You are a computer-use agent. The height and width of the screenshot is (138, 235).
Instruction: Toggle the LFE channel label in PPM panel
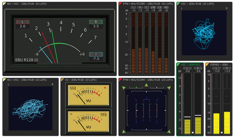click(153, 7)
